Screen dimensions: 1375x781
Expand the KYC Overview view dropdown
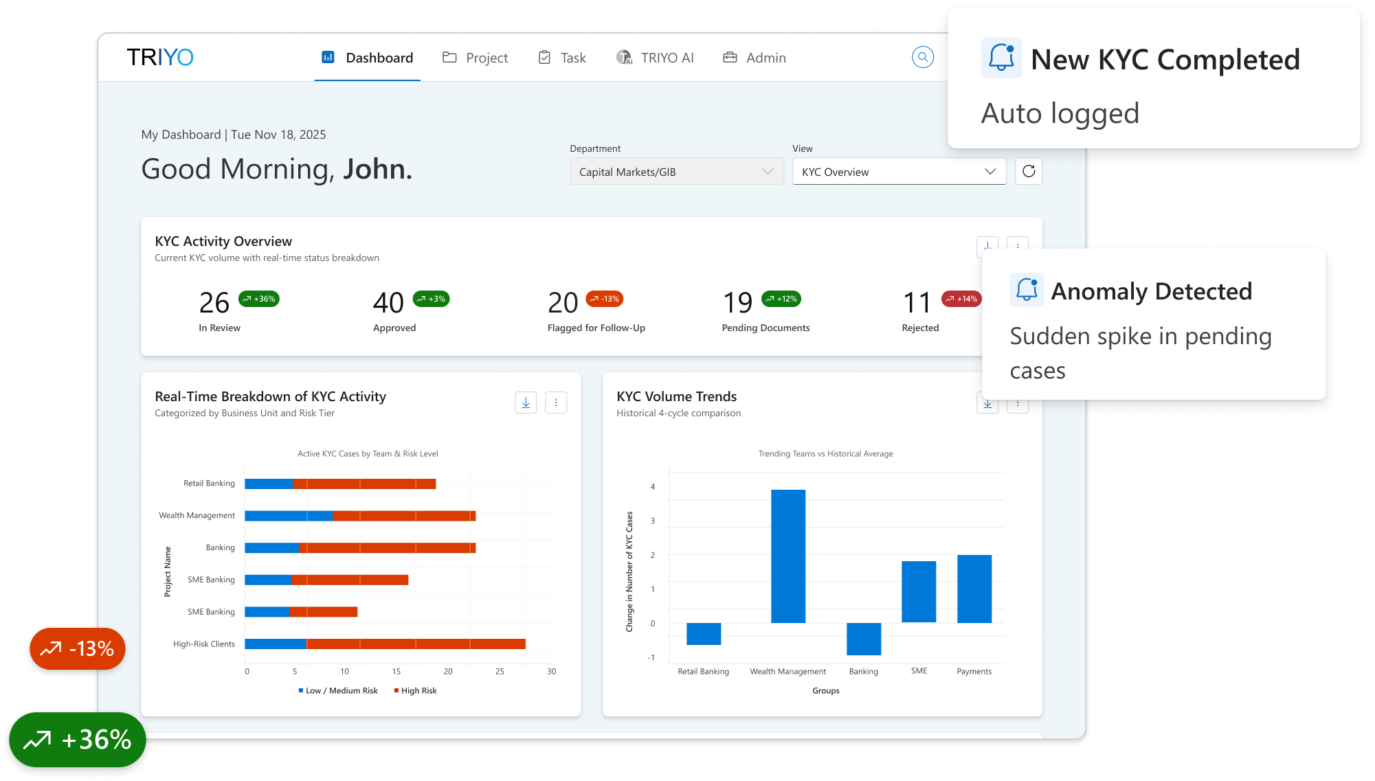tap(899, 172)
